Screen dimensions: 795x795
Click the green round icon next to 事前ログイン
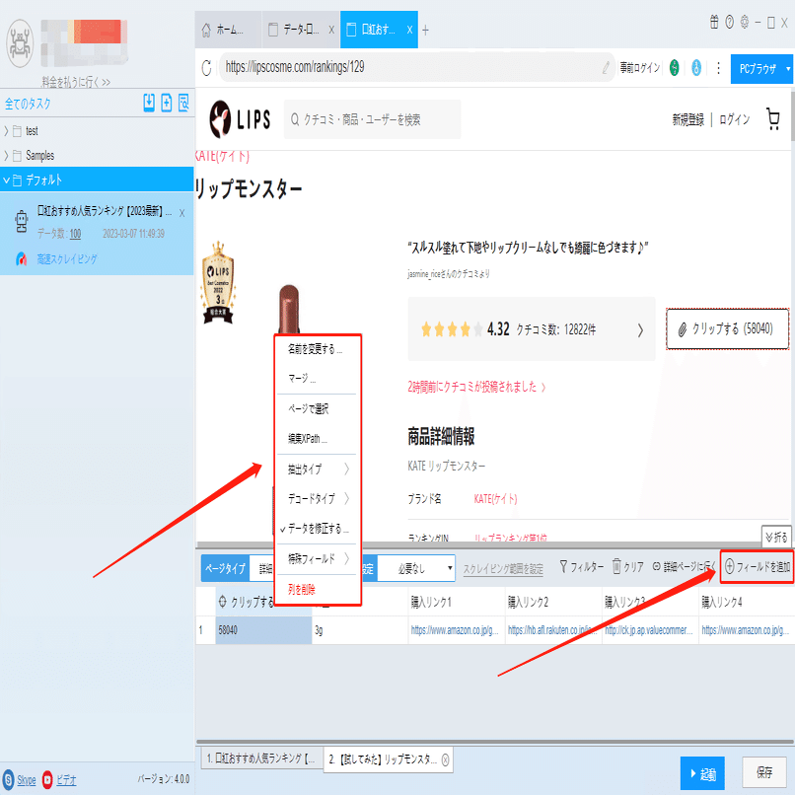click(x=674, y=67)
